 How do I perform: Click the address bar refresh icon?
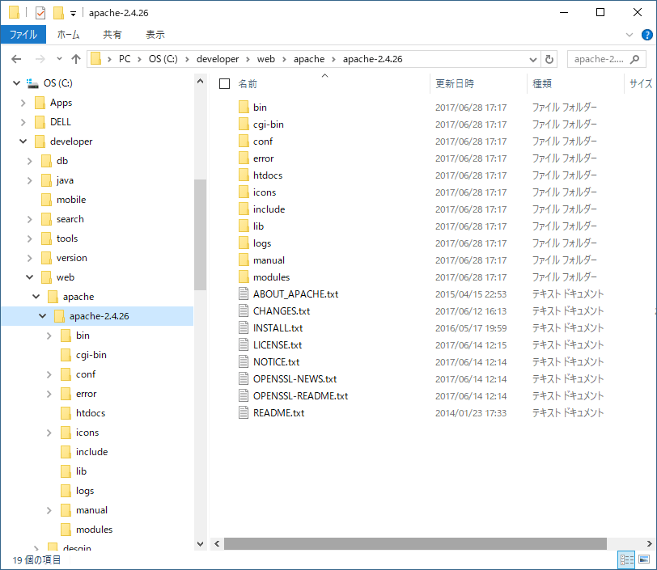coord(550,59)
